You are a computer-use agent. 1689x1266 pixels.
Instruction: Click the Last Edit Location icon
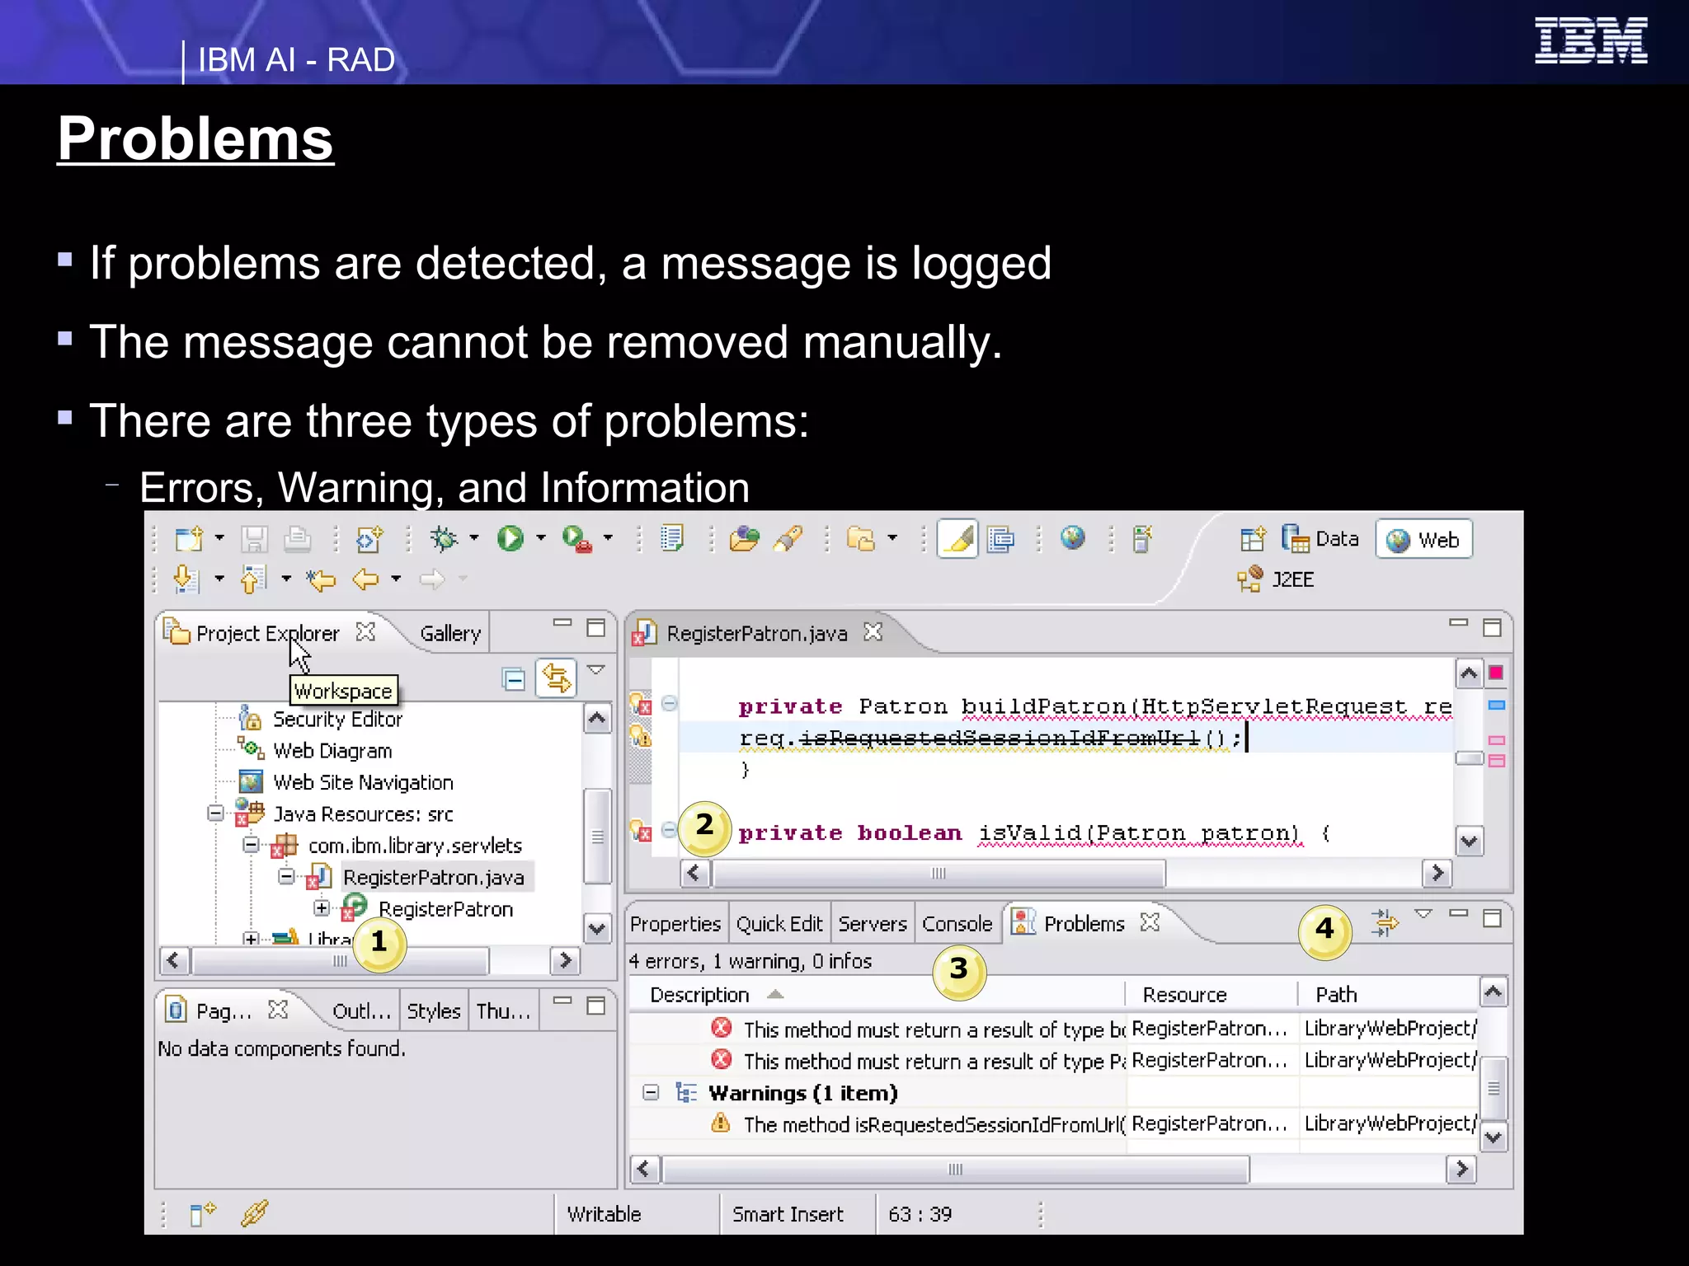321,579
